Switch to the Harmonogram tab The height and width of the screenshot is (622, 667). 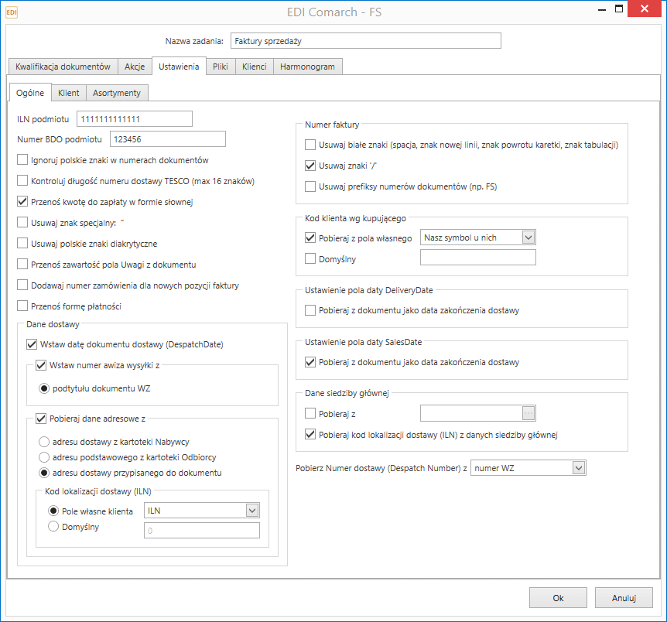click(x=307, y=67)
